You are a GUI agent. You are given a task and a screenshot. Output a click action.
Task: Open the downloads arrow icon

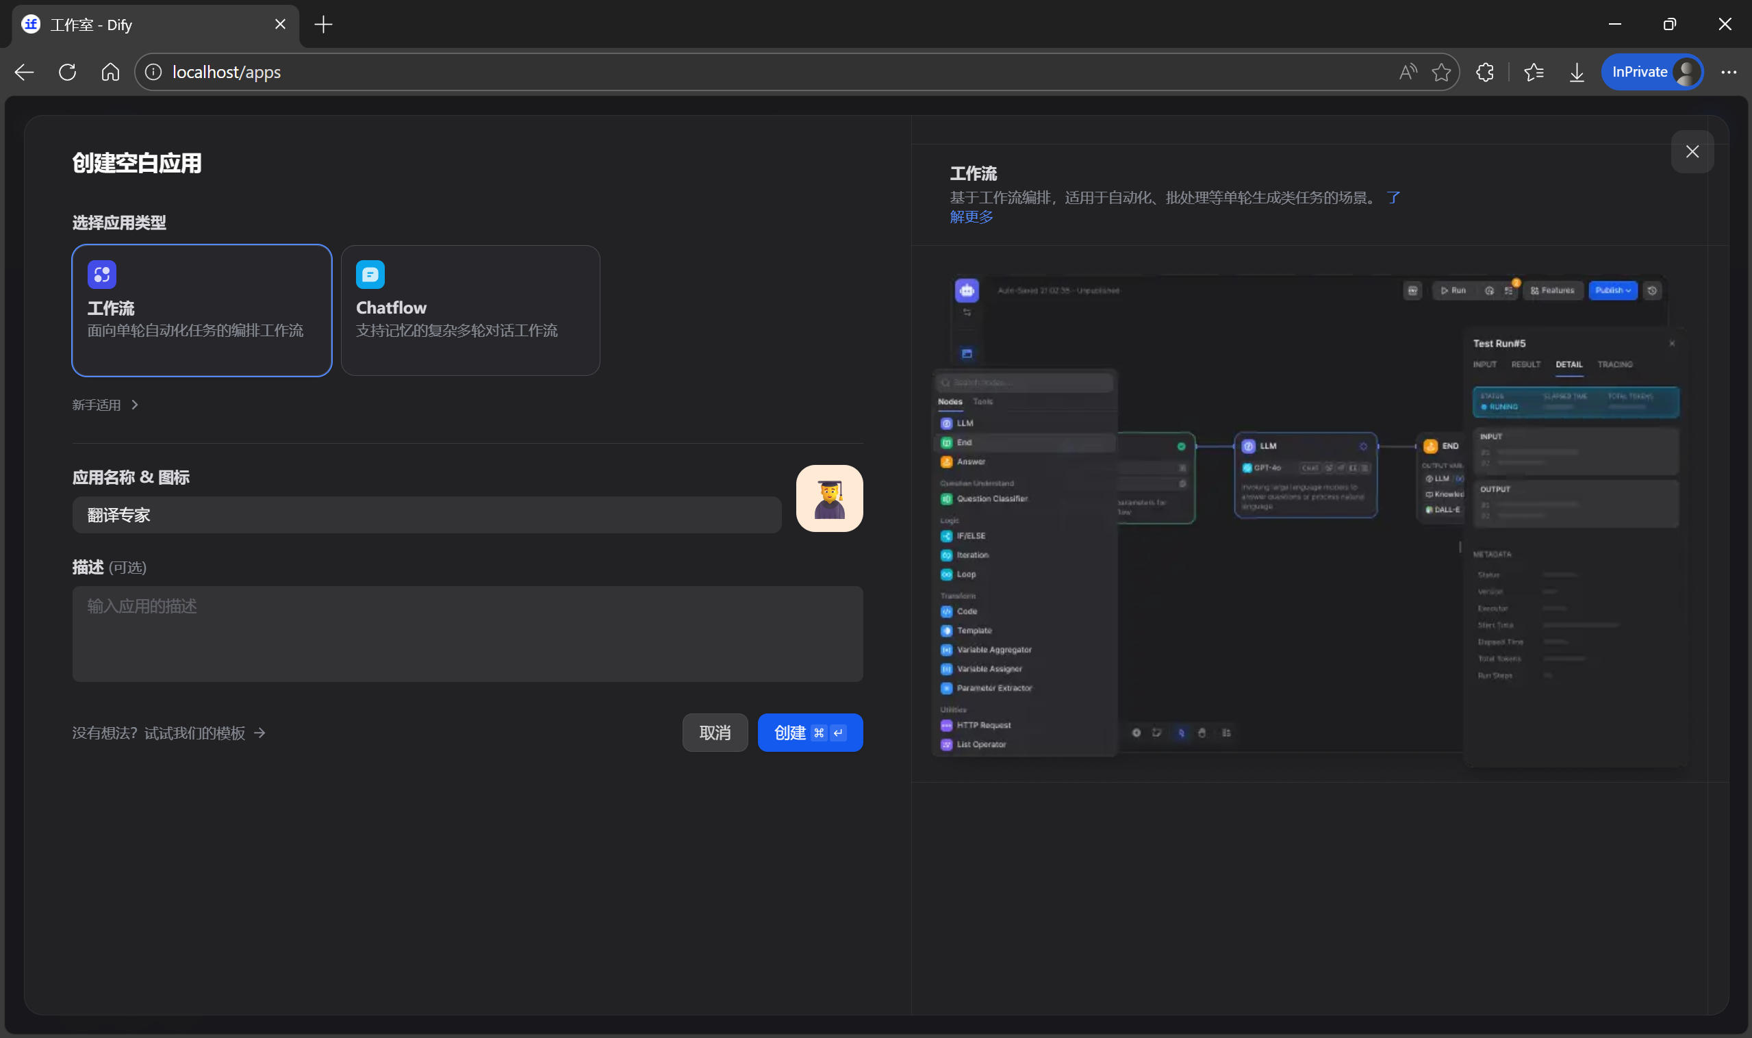point(1577,72)
